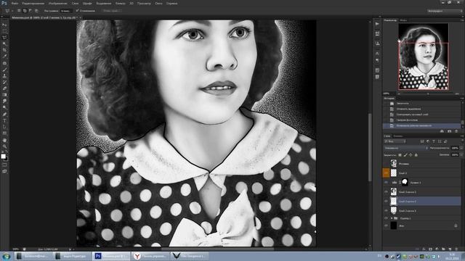Select the last highlighted history state
The width and height of the screenshot is (465, 261).
[x=422, y=125]
